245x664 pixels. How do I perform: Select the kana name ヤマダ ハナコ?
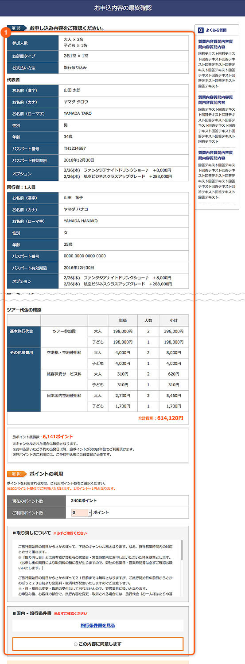tap(76, 209)
